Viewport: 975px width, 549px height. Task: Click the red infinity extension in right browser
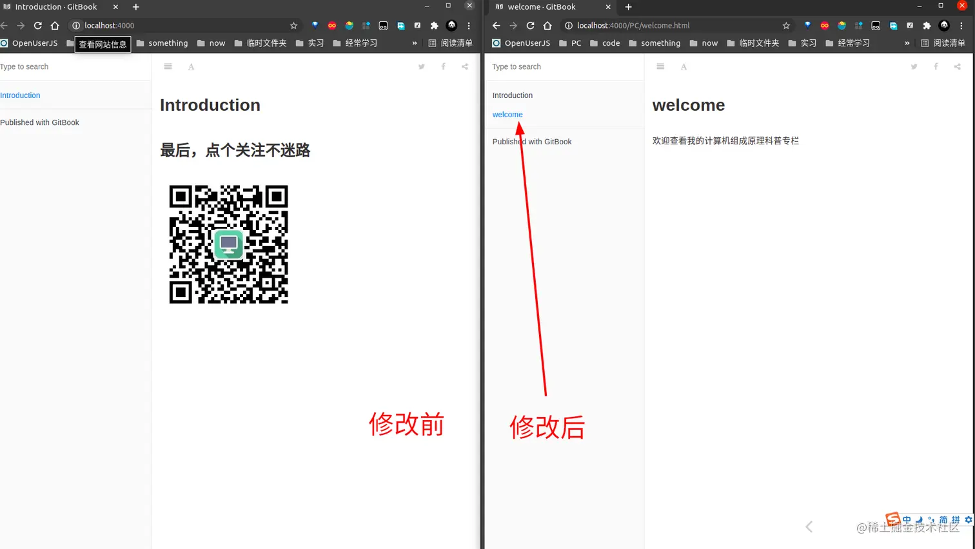pos(825,26)
